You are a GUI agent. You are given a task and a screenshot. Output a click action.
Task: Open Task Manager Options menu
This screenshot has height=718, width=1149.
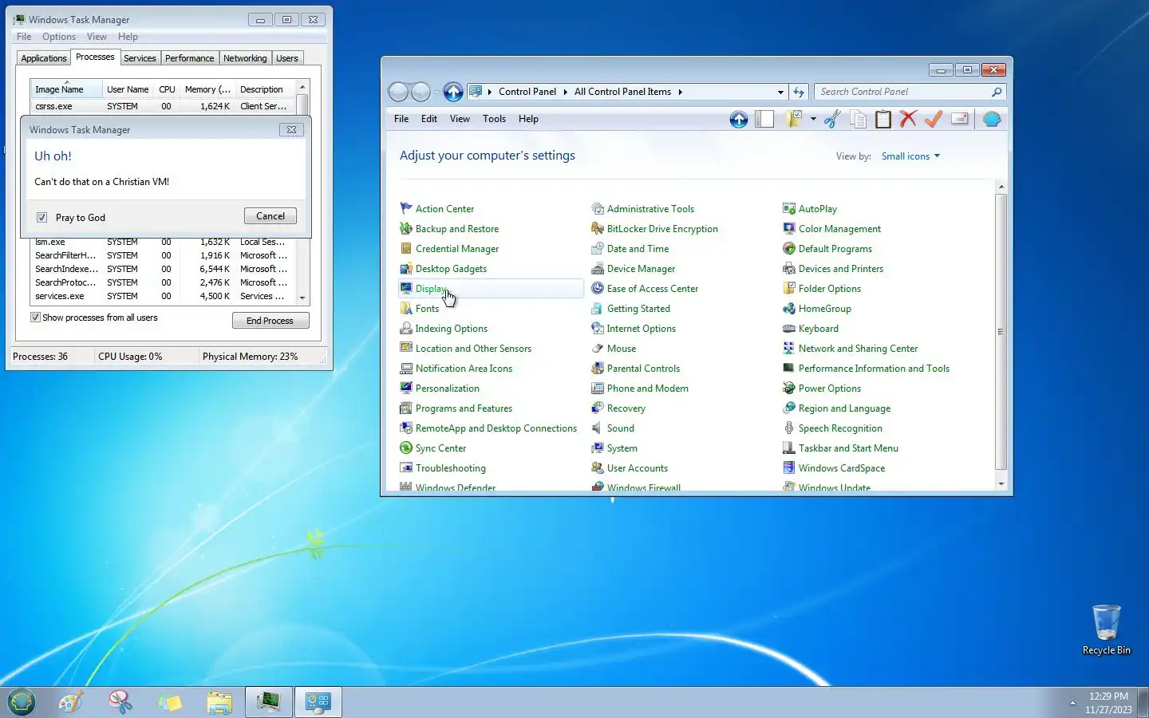(x=59, y=37)
